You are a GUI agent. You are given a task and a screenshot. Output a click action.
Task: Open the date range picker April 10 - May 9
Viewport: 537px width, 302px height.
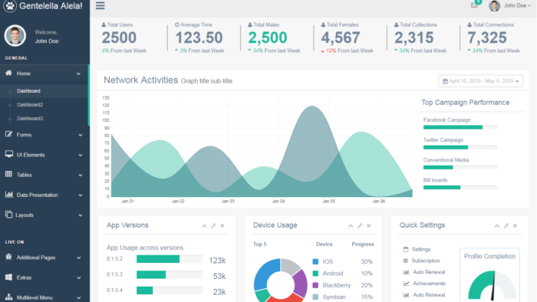coord(480,81)
